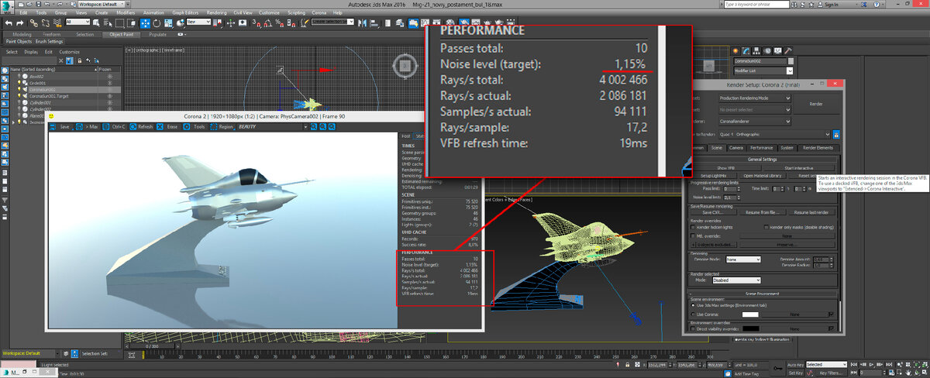Click black direct visibility override swatch
The image size is (930, 378).
[x=751, y=328]
